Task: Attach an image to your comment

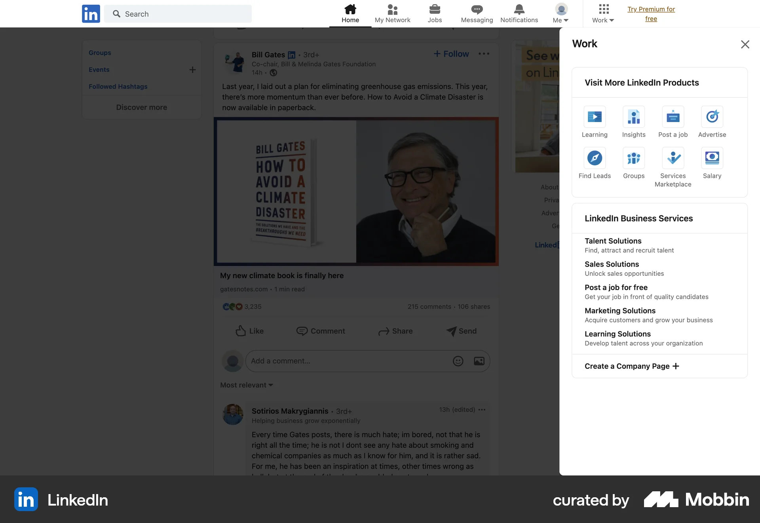Action: click(479, 361)
